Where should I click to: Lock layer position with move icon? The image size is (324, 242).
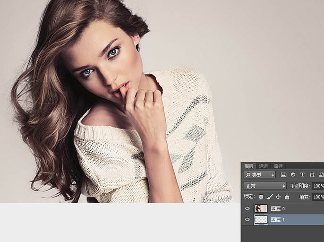coord(278,197)
